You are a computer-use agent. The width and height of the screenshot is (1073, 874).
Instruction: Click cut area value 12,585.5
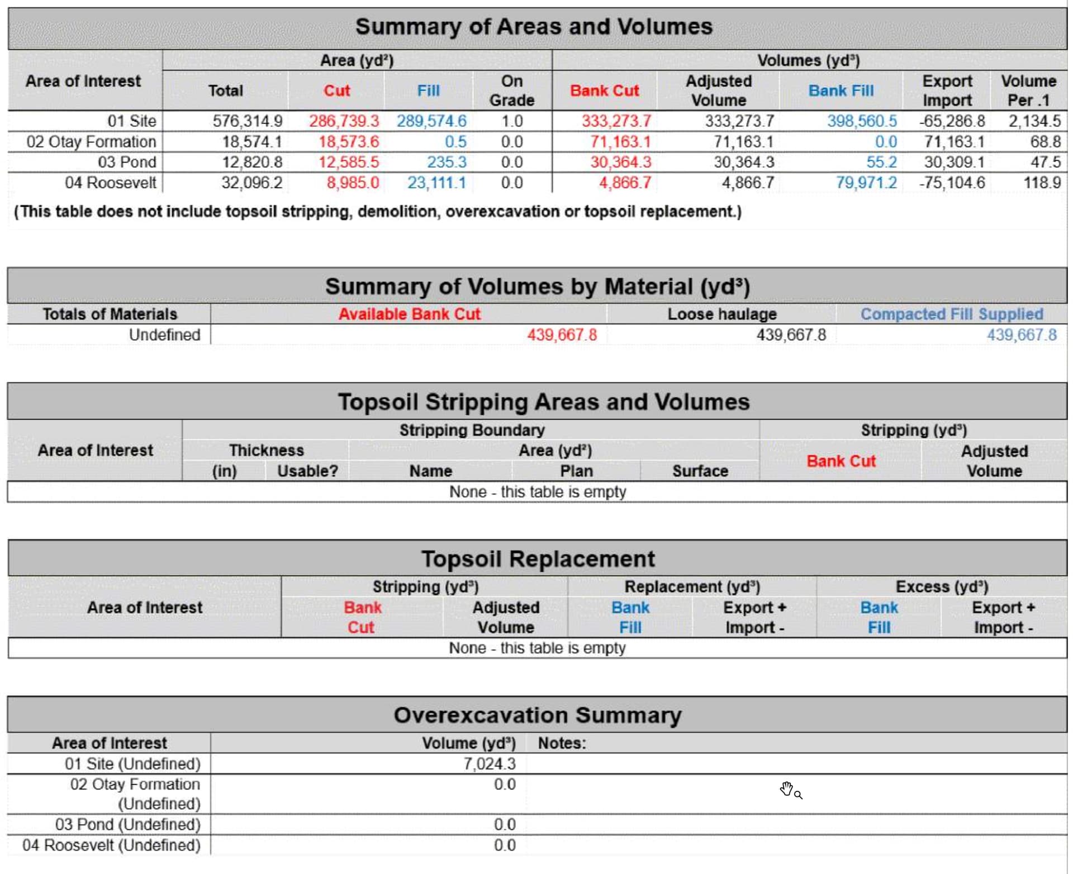pos(349,162)
